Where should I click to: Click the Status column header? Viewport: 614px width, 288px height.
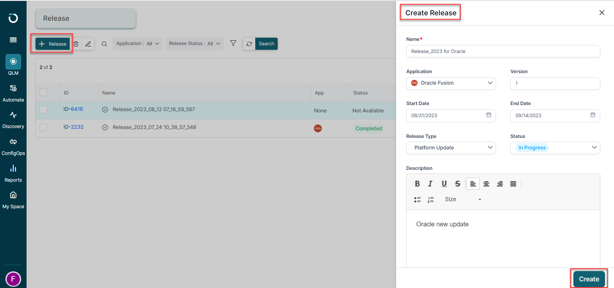tap(360, 93)
